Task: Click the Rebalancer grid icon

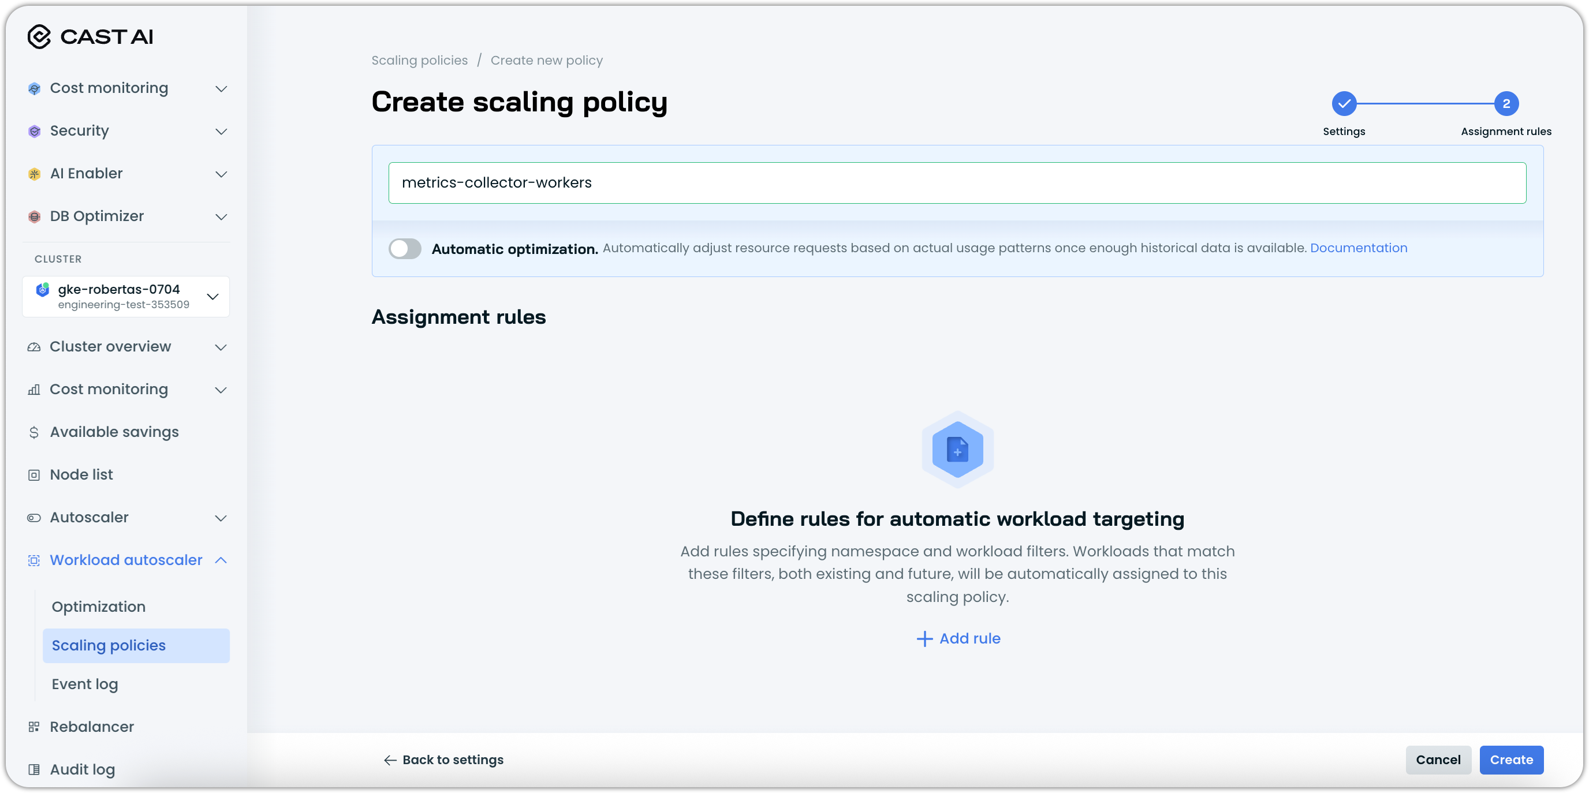Action: (x=34, y=727)
